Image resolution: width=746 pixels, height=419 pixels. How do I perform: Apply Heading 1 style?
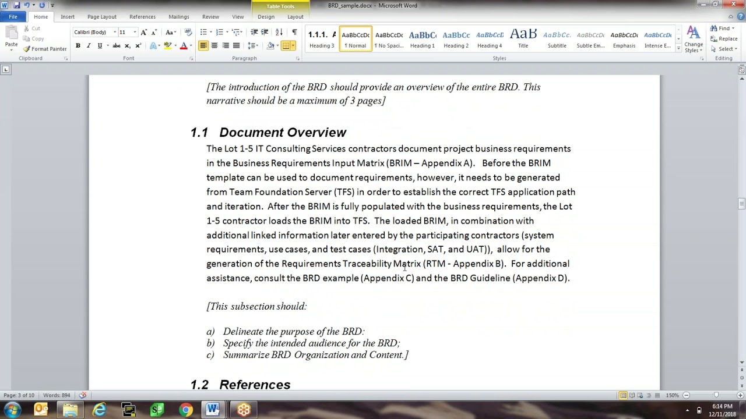(422, 39)
